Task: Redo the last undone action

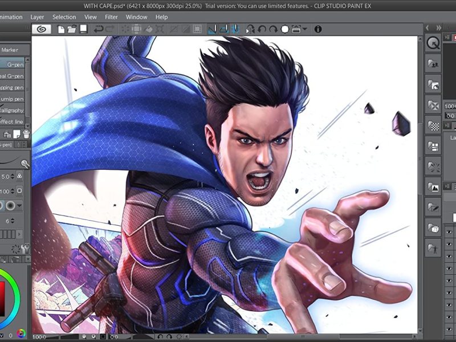Action: coord(110,29)
